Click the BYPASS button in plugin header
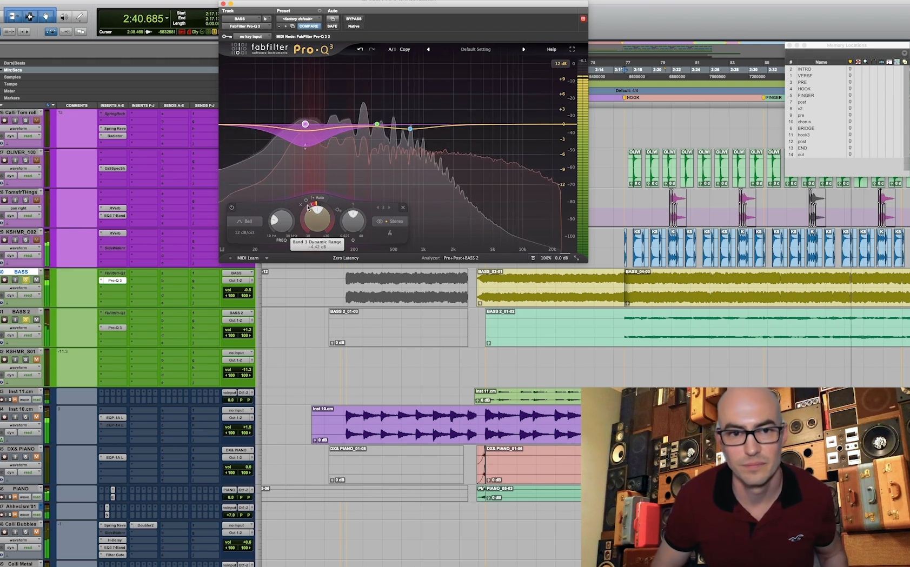910x567 pixels. click(x=354, y=19)
